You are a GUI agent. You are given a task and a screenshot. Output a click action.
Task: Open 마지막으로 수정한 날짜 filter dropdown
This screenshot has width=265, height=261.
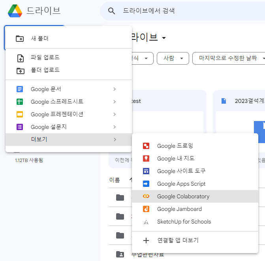(x=229, y=58)
